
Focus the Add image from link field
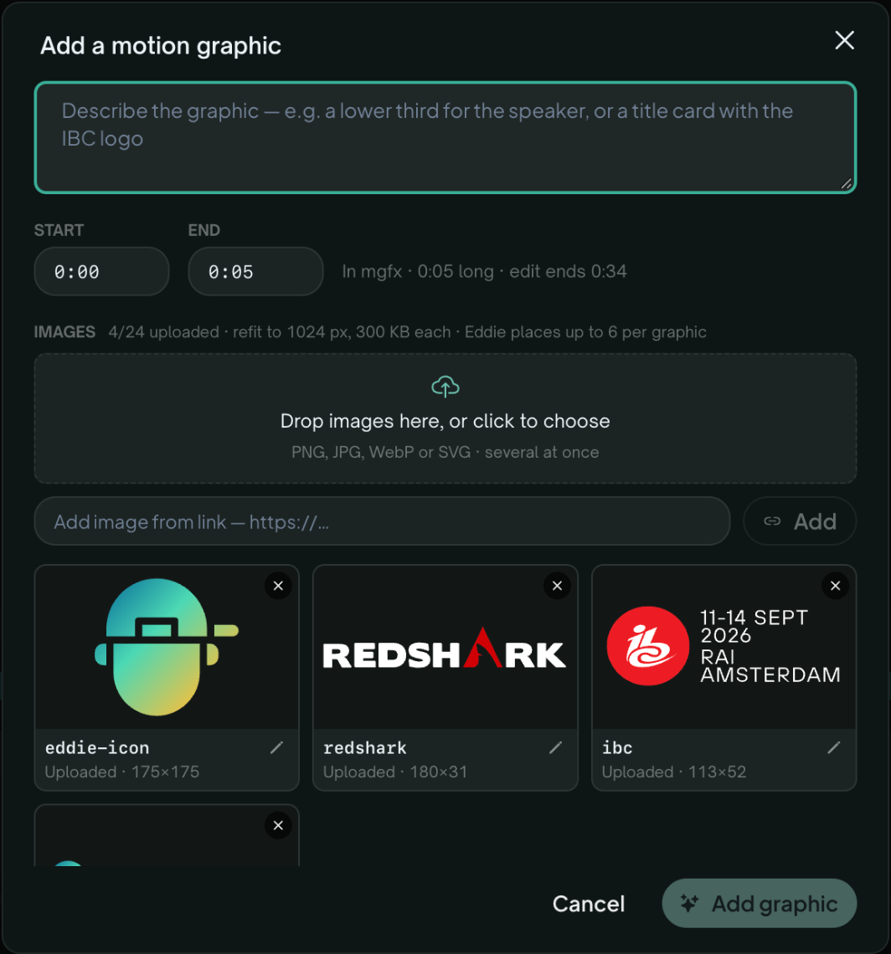(x=382, y=521)
